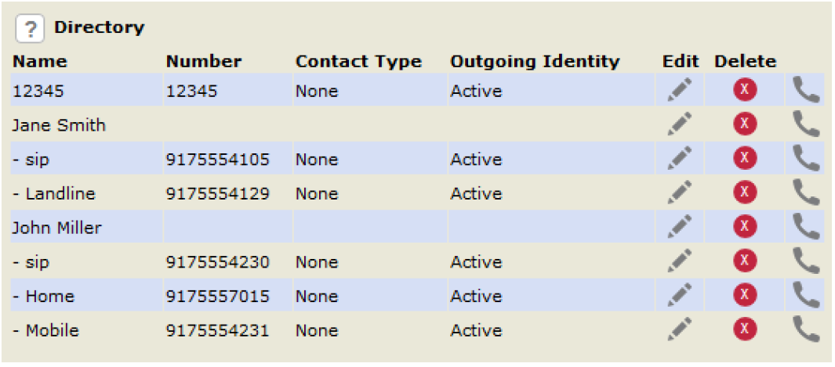Screen dimensions: 835x367
Task: Delete the Jane Smith contact
Action: coord(745,124)
